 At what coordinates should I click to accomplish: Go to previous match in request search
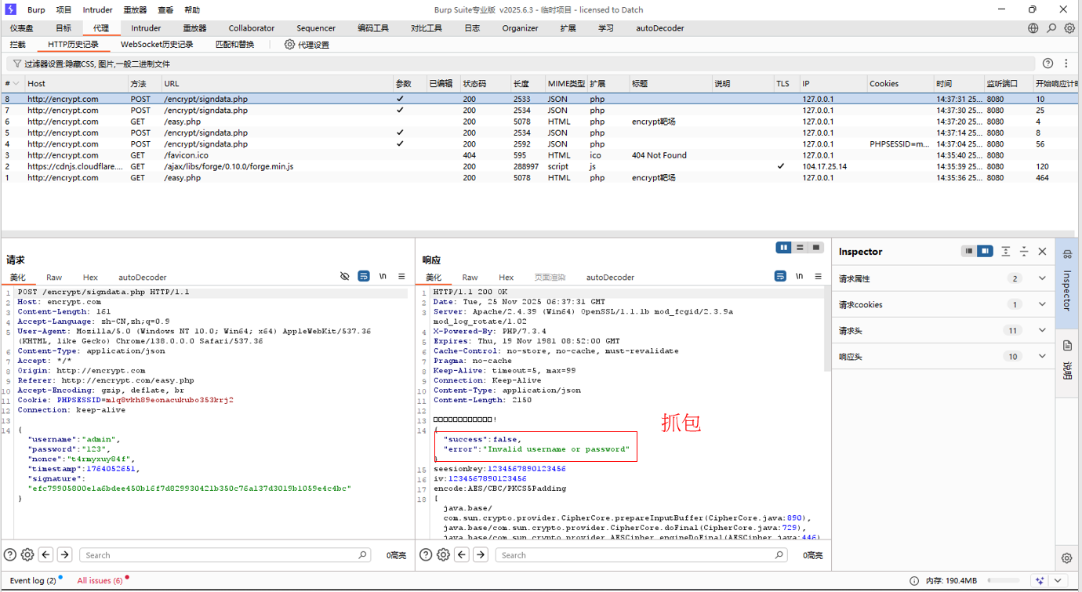[x=46, y=555]
